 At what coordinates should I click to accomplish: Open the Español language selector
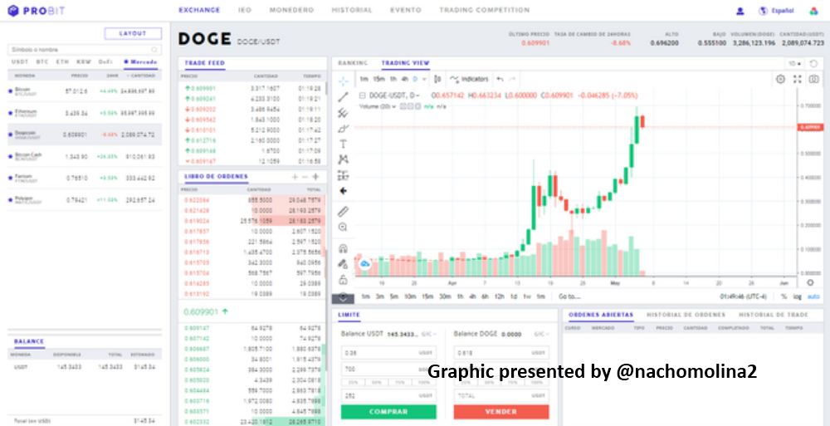tap(777, 11)
